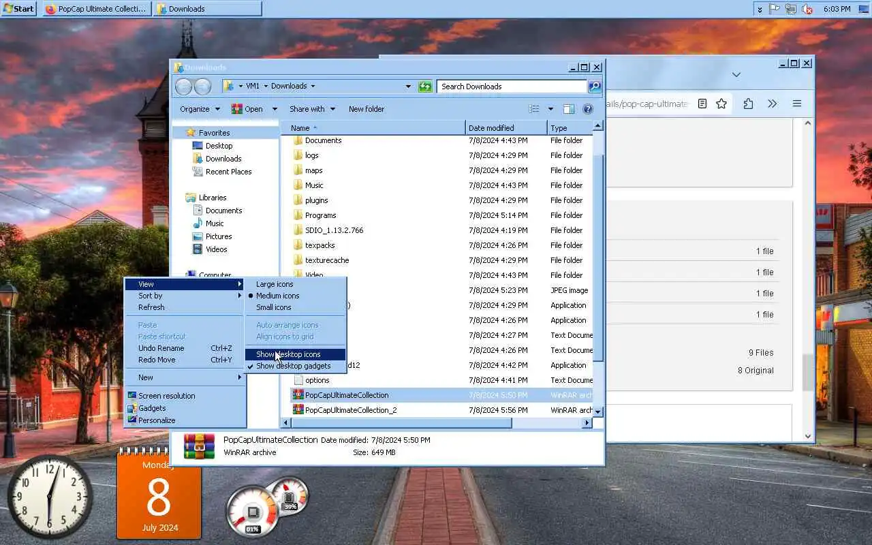Open Explorer help via the question mark icon
Viewport: 872px width, 545px height.
pos(588,109)
